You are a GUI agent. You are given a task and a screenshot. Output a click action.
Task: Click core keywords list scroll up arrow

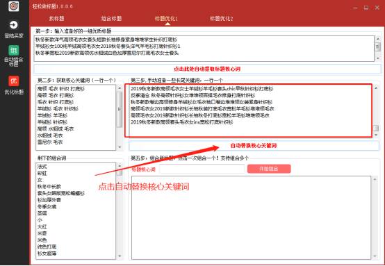pos(120,88)
